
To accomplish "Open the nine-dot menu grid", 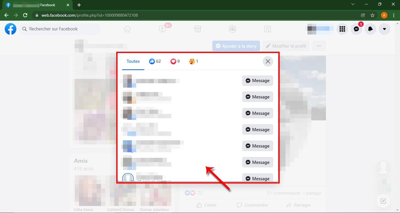I will click(342, 29).
